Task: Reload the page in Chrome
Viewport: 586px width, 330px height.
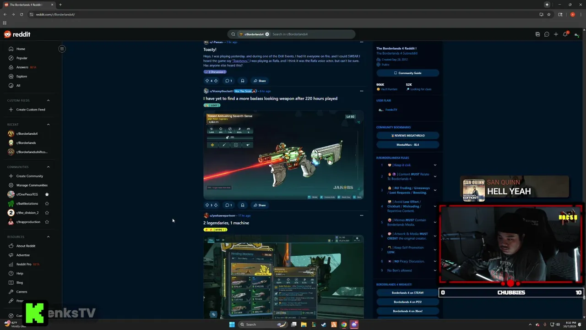Action: (x=21, y=14)
